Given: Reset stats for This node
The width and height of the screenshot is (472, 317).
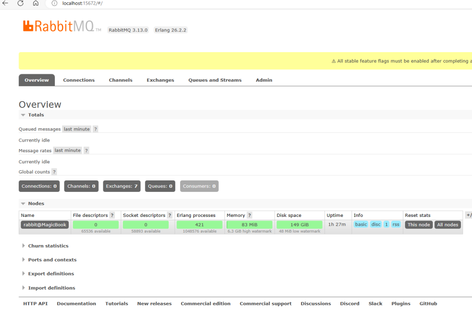Looking at the screenshot, I should (419, 225).
